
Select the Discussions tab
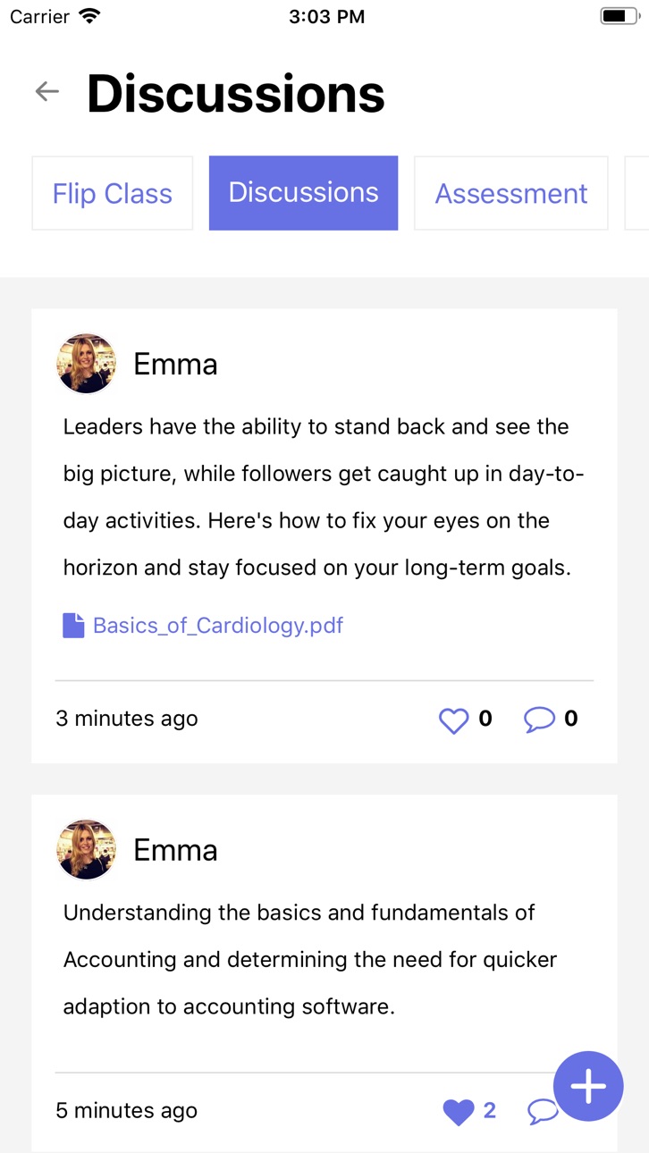pos(304,193)
